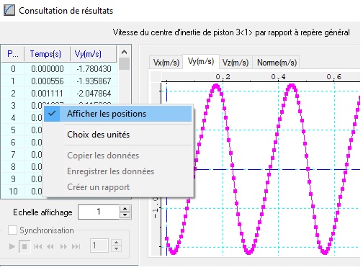The height and width of the screenshot is (270, 363).
Task: Click the 0.4 time axis label
Action: (x=278, y=77)
